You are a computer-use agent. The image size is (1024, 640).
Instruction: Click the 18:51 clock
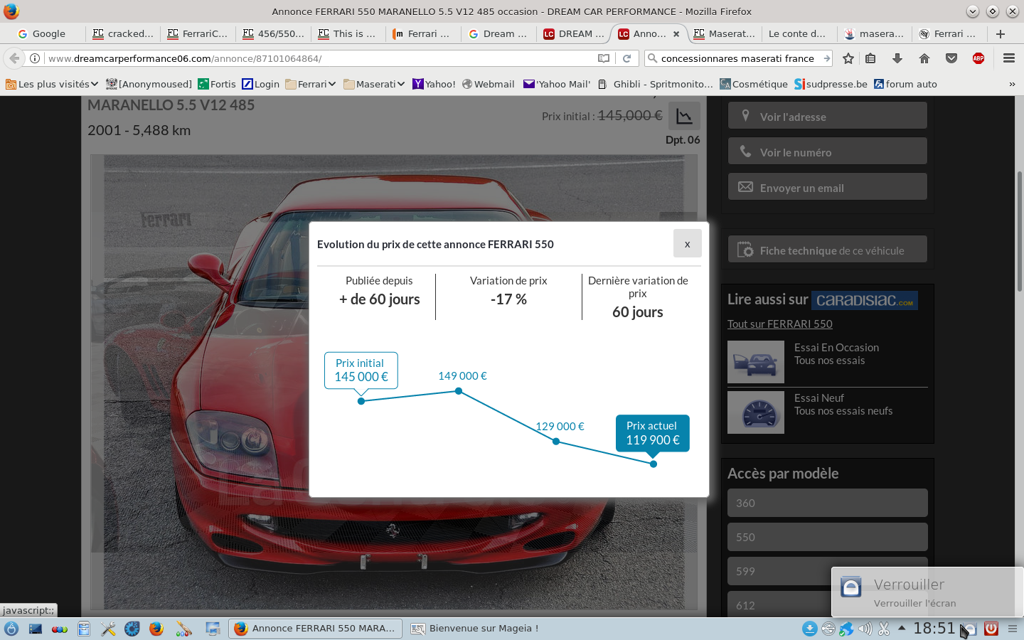pos(934,628)
